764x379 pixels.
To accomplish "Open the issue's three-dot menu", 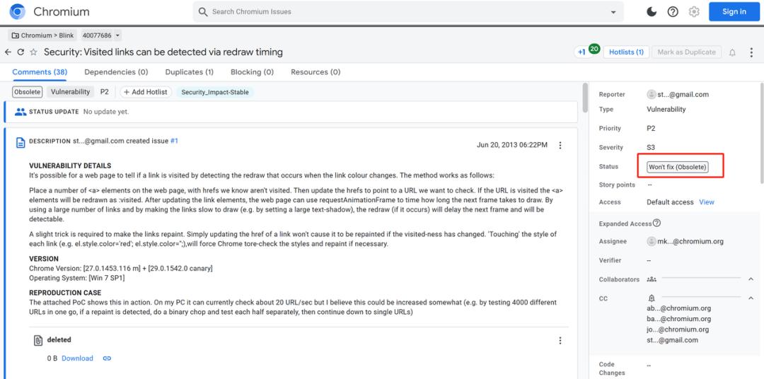I will [751, 52].
